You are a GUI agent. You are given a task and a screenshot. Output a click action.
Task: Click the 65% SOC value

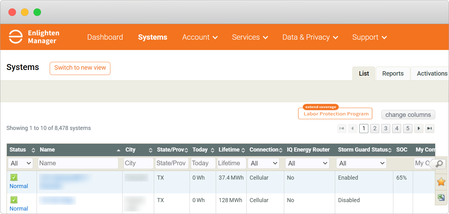[x=401, y=178]
